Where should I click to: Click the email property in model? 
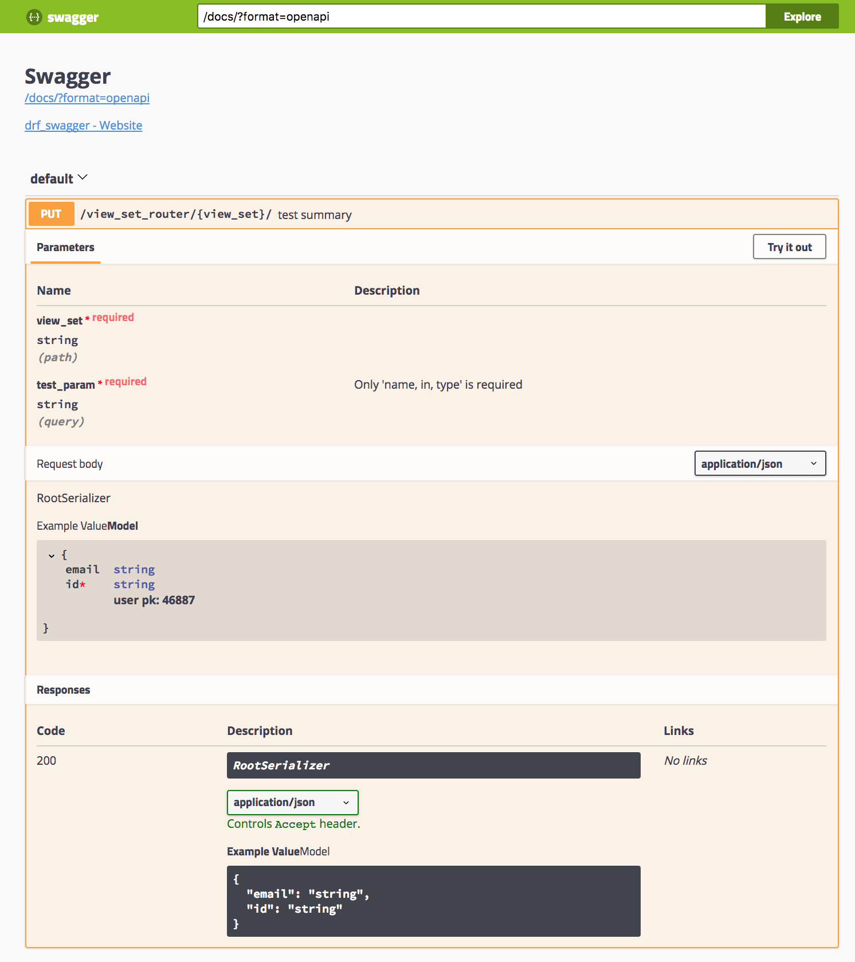[83, 569]
